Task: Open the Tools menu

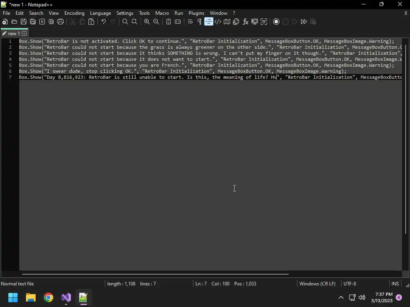Action: pyautogui.click(x=144, y=13)
